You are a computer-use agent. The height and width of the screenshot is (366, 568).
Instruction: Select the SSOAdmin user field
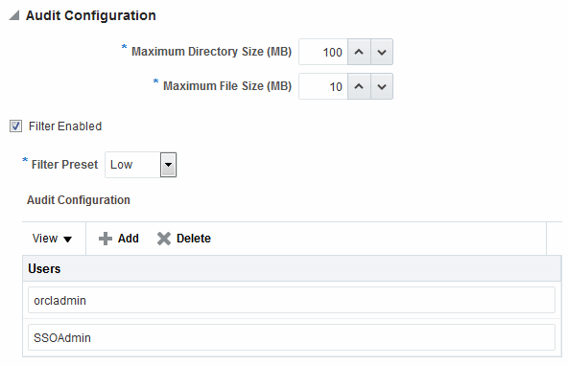point(292,337)
